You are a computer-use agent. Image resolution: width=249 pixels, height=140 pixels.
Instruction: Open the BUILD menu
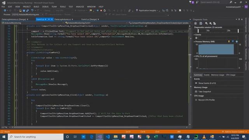pyautogui.click(x=36, y=7)
